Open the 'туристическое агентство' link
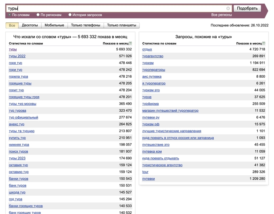The width and height of the screenshot is (274, 214). click(x=162, y=165)
